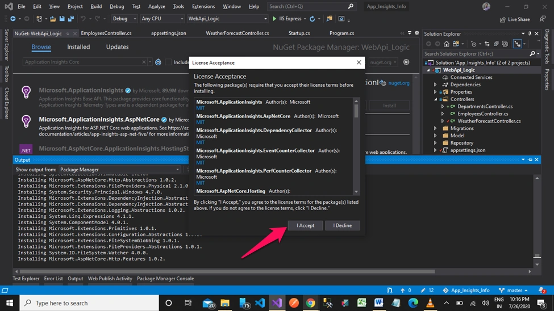Click Solution Explorer Home icon
Viewport: 554px width, 311px height.
point(446,44)
